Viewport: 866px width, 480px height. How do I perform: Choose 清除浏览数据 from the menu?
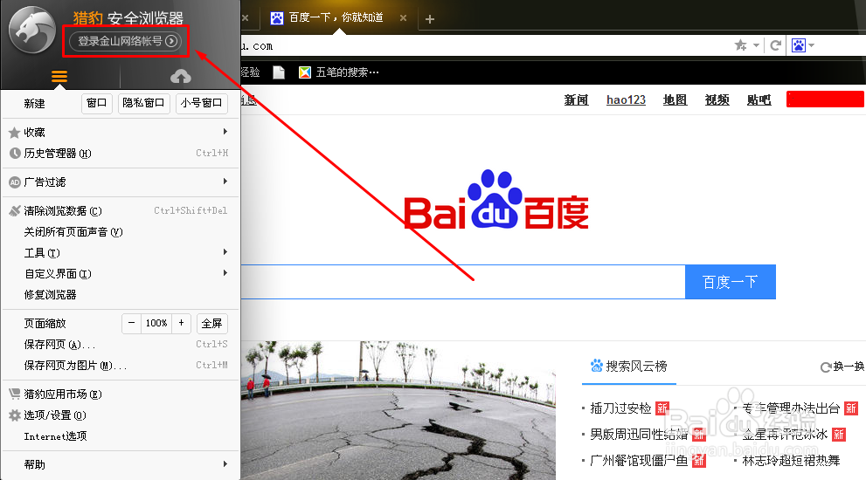(x=121, y=210)
